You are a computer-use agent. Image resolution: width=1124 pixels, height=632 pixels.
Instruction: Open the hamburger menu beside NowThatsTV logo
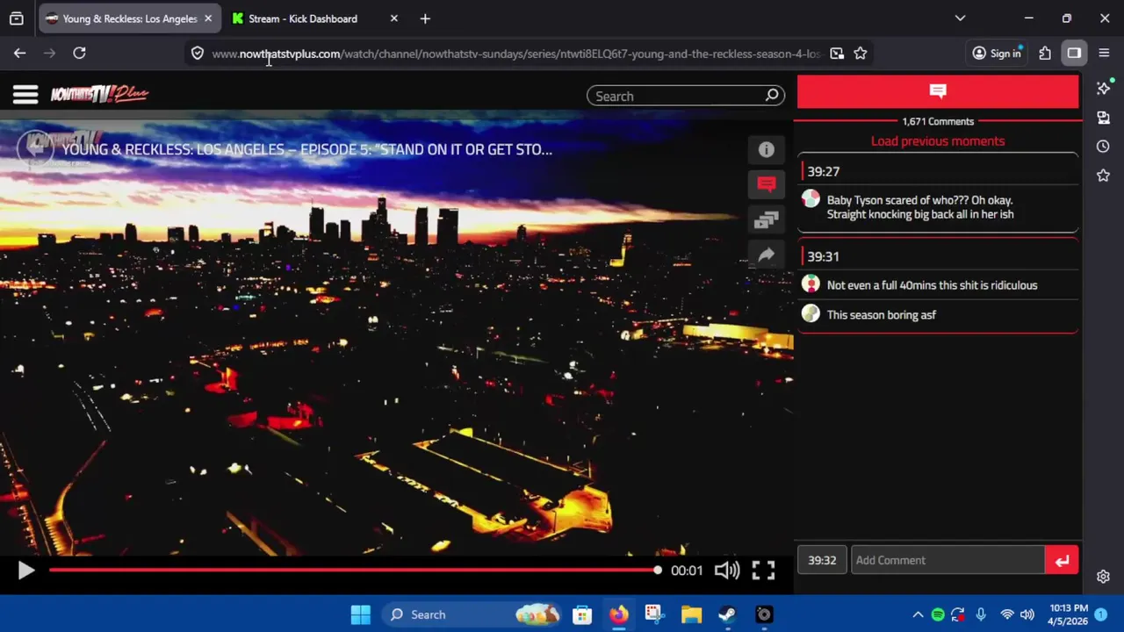coord(25,95)
